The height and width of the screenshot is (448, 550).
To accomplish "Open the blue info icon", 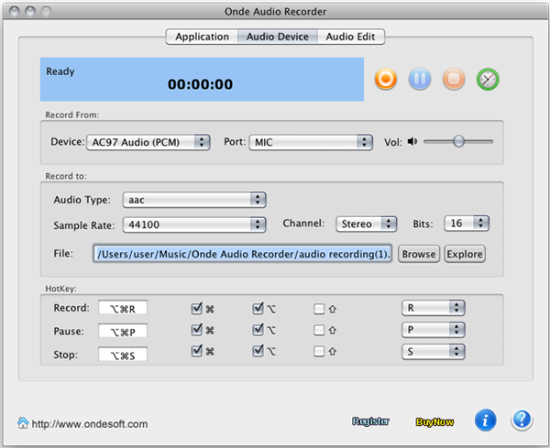I will [486, 421].
